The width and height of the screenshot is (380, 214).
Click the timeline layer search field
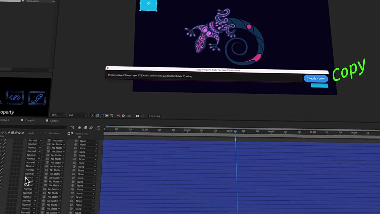[x=33, y=128]
